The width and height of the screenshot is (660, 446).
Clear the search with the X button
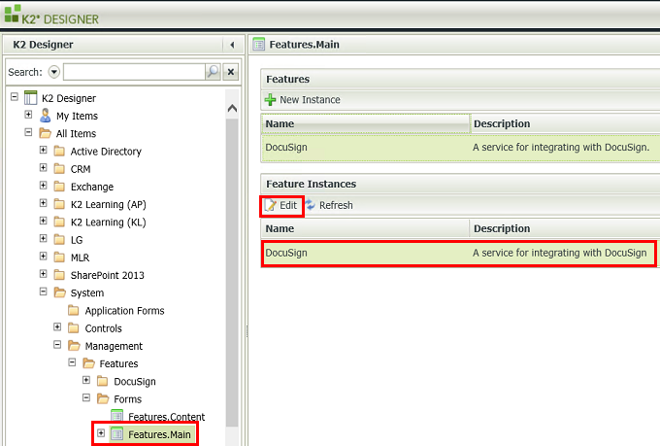pyautogui.click(x=231, y=72)
